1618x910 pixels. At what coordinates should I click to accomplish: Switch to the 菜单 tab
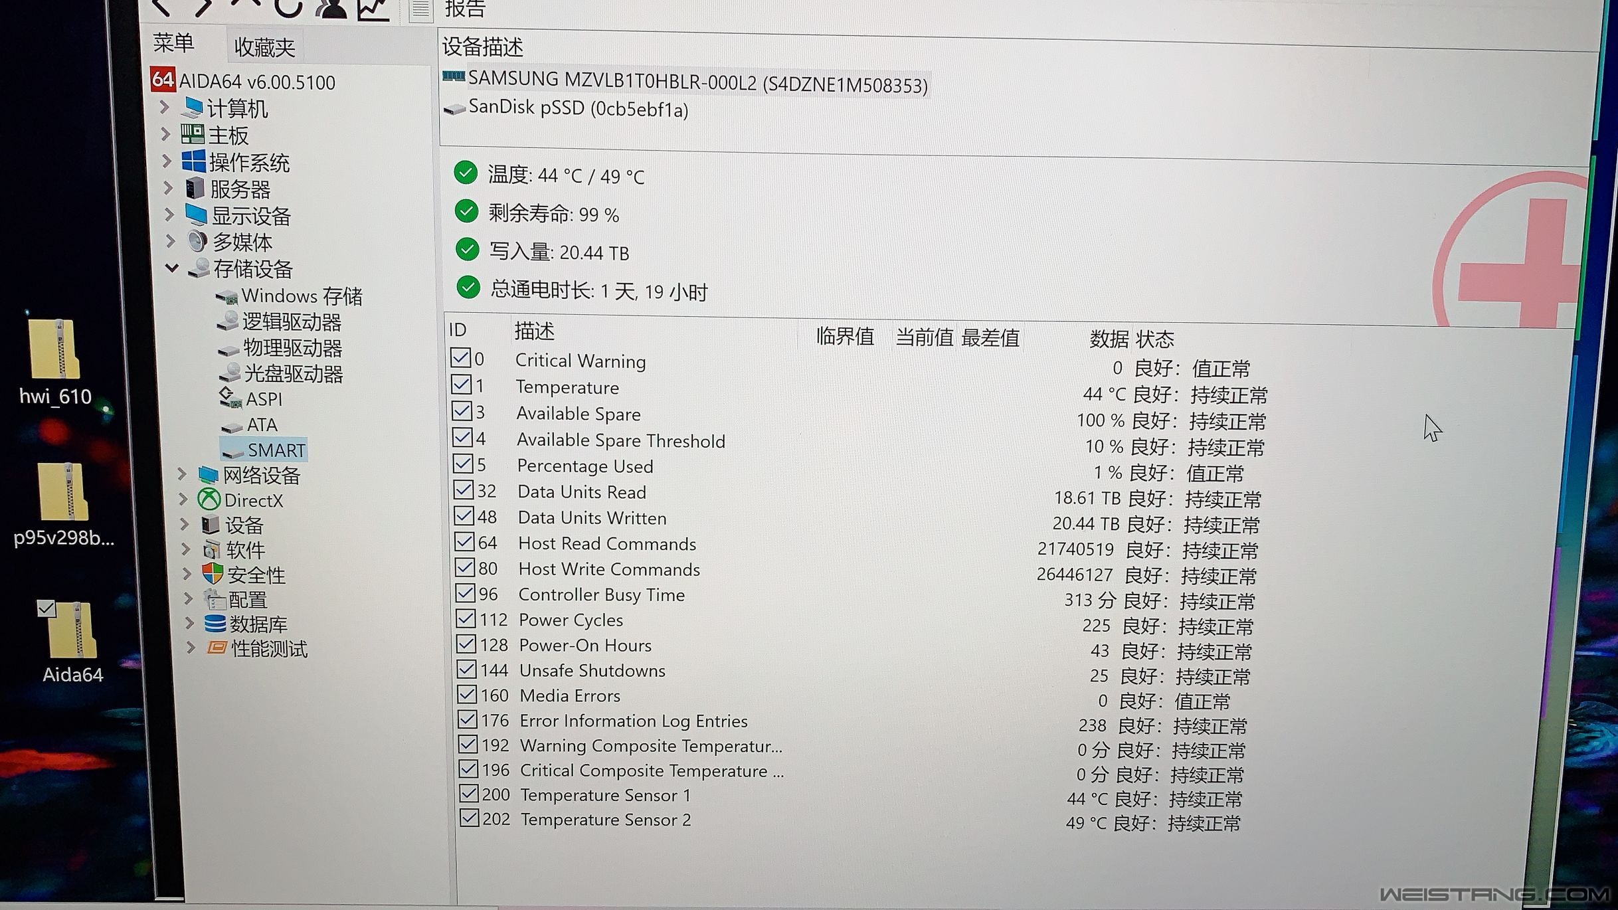click(174, 43)
